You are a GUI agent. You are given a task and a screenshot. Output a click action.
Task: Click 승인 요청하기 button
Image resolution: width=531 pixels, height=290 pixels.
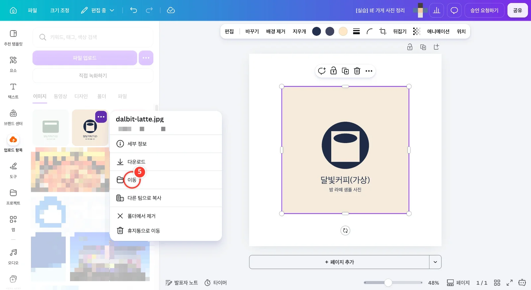click(x=484, y=10)
